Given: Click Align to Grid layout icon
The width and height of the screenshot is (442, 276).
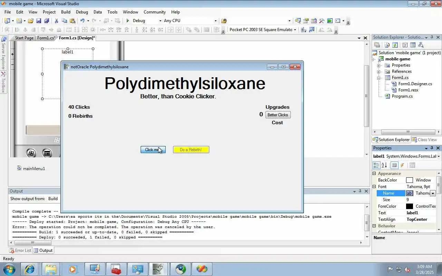Looking at the screenshot, I should click(x=7, y=30).
